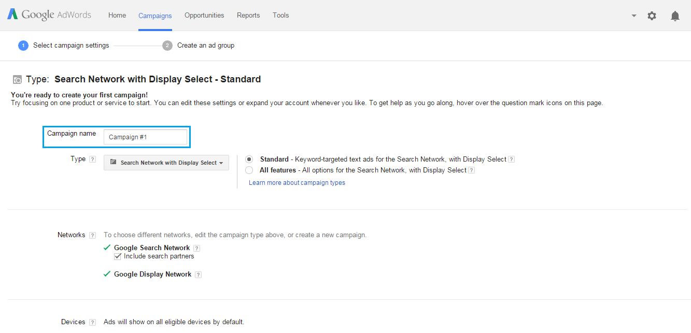691x333 pixels.
Task: Open the Tools tab
Action: point(281,15)
